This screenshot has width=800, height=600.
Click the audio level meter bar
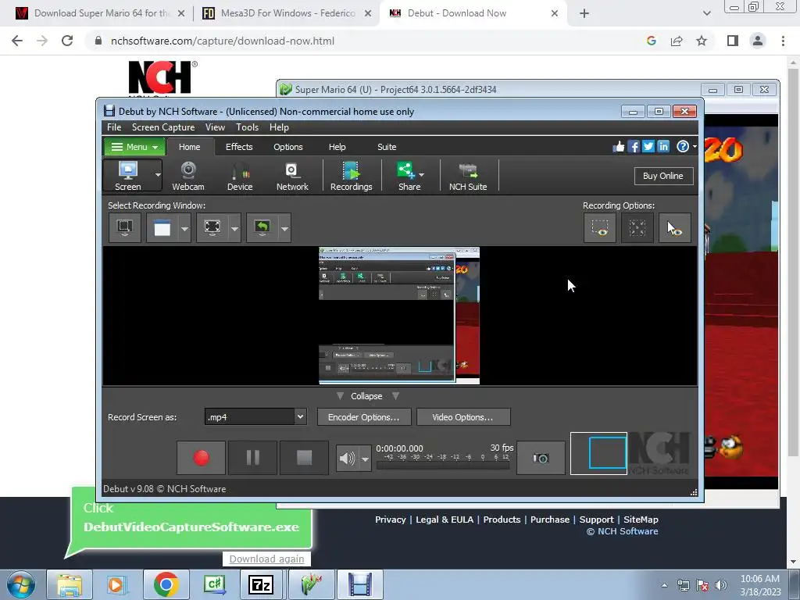[x=443, y=466]
